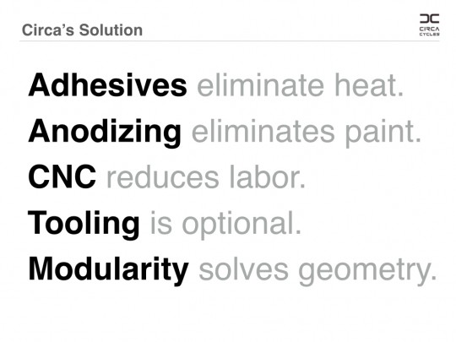Click the word 'Solution' in the header
The height and width of the screenshot is (342, 456).
click(x=111, y=30)
